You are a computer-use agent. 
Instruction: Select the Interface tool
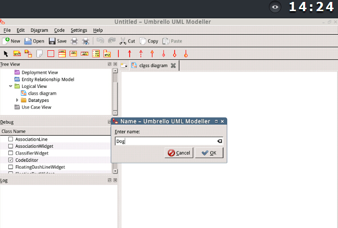tap(73, 54)
